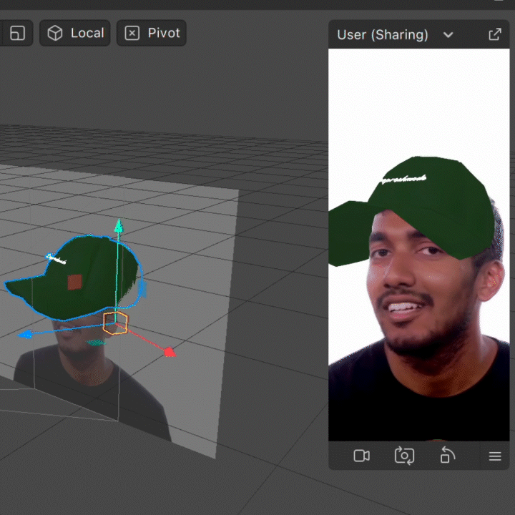Open the preview hamburger menu
The image size is (515, 515).
tap(495, 456)
